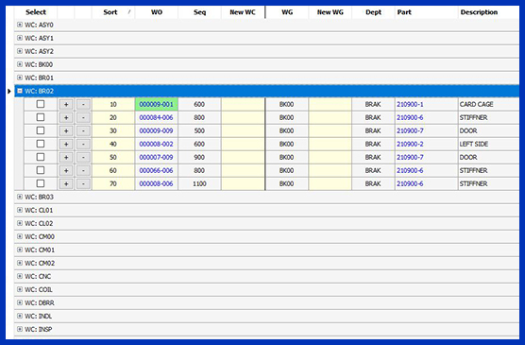This screenshot has width=525, height=345.
Task: Check the select box for work order 000009-001
Action: coord(41,104)
